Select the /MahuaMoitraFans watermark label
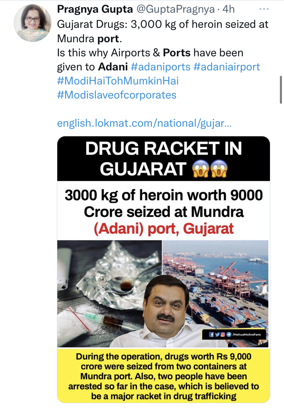This screenshot has height=410, width=284. coord(247,334)
